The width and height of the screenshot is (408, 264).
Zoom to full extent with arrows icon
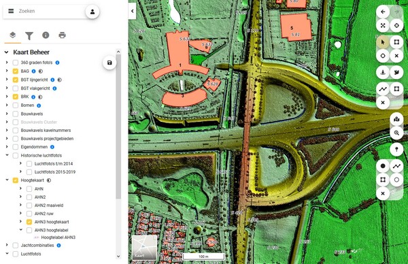(383, 25)
